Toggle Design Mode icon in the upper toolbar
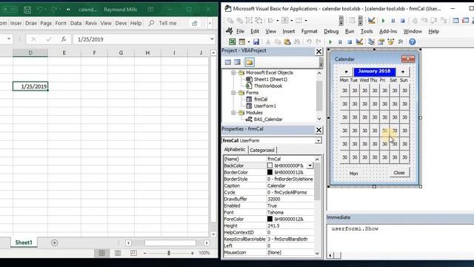Screen dimensions: 474x267 [372, 20]
